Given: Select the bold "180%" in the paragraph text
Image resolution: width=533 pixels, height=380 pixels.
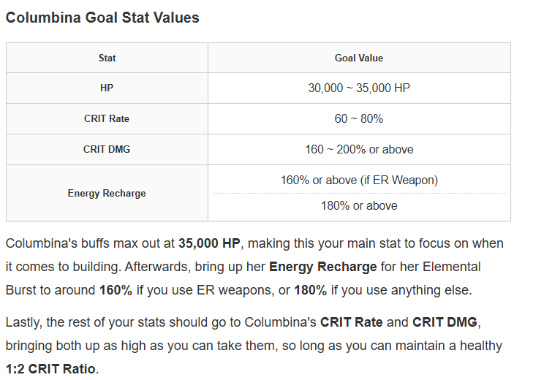Looking at the screenshot, I should [x=311, y=290].
